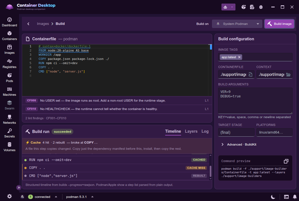Click the CF010 HEALTHCHECK lint finding

(x=117, y=109)
